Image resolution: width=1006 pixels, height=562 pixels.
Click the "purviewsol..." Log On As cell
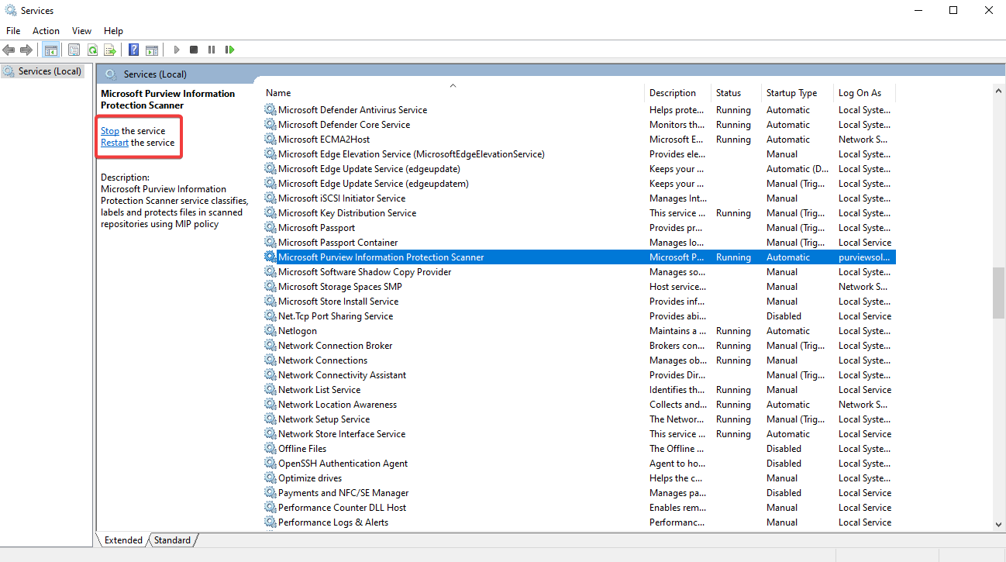tap(864, 257)
